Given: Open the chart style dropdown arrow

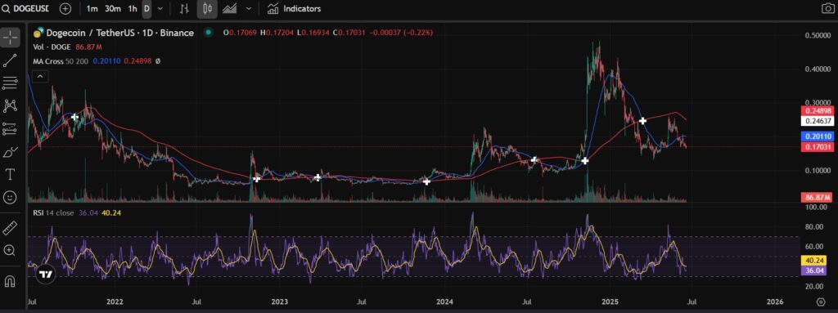Looking at the screenshot, I should (x=248, y=8).
